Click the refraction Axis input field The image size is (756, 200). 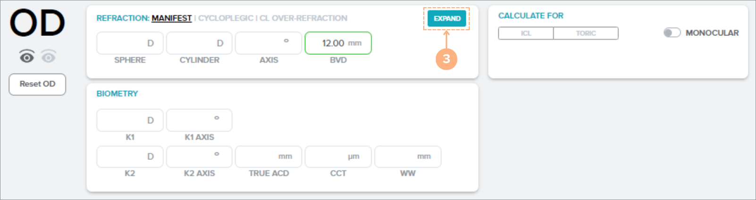point(268,43)
